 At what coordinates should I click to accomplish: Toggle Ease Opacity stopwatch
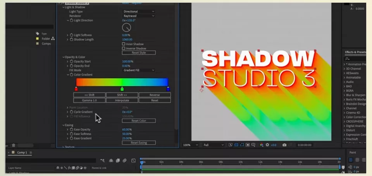(x=71, y=129)
